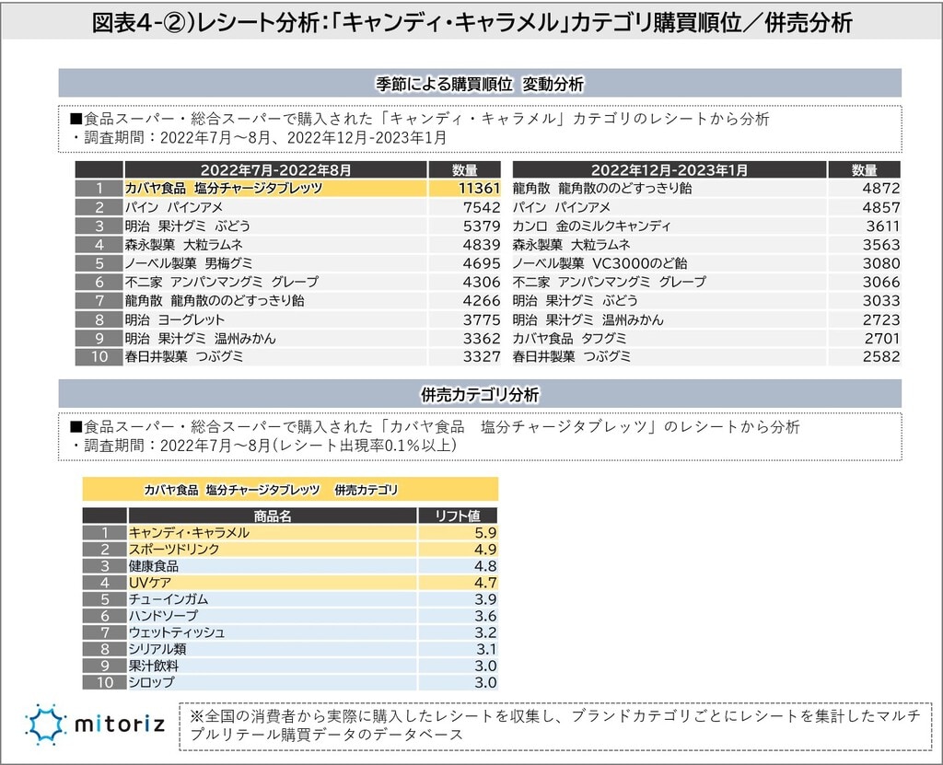Viewport: 943px width, 765px height.
Task: Click the UVケア row name
Action: point(150,583)
